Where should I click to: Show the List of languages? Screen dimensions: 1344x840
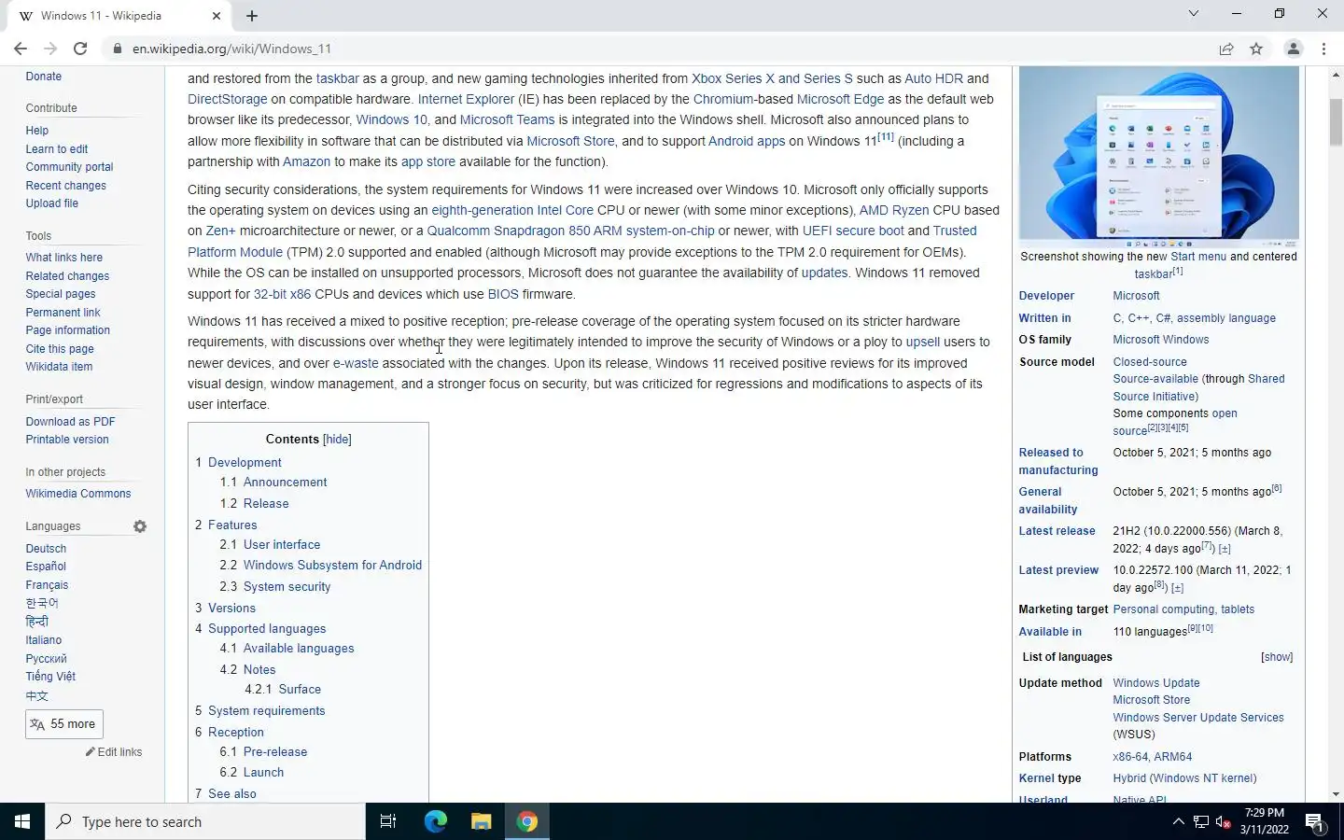(x=1277, y=657)
